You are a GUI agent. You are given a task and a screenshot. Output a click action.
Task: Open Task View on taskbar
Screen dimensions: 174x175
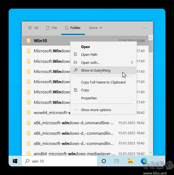point(117,161)
